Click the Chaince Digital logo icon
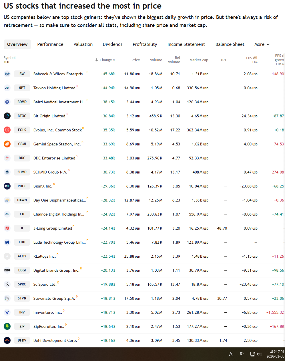Image resolution: width=285 pixels, height=361 pixels. click(7, 214)
